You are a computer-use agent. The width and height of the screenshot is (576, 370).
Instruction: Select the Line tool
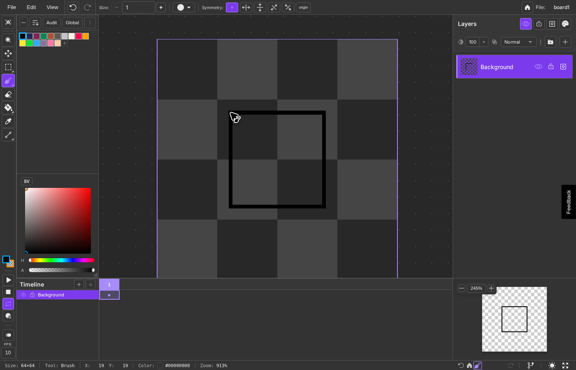tap(8, 135)
